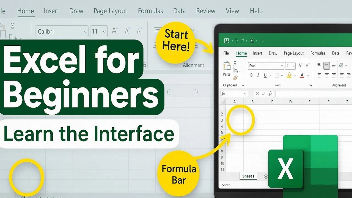The height and width of the screenshot is (198, 352).
Task: Open the File tab in tablet Excel
Action: [x=226, y=53]
